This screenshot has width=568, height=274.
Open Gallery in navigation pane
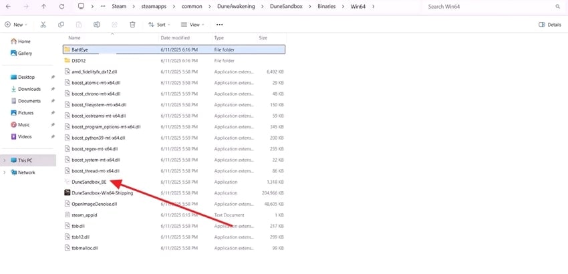(21, 53)
